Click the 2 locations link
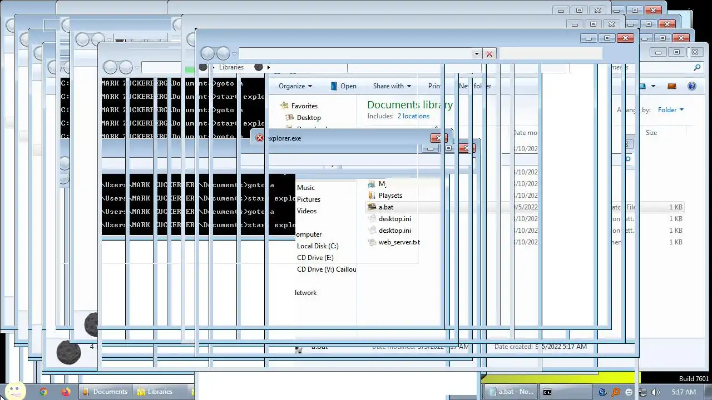 (x=413, y=116)
